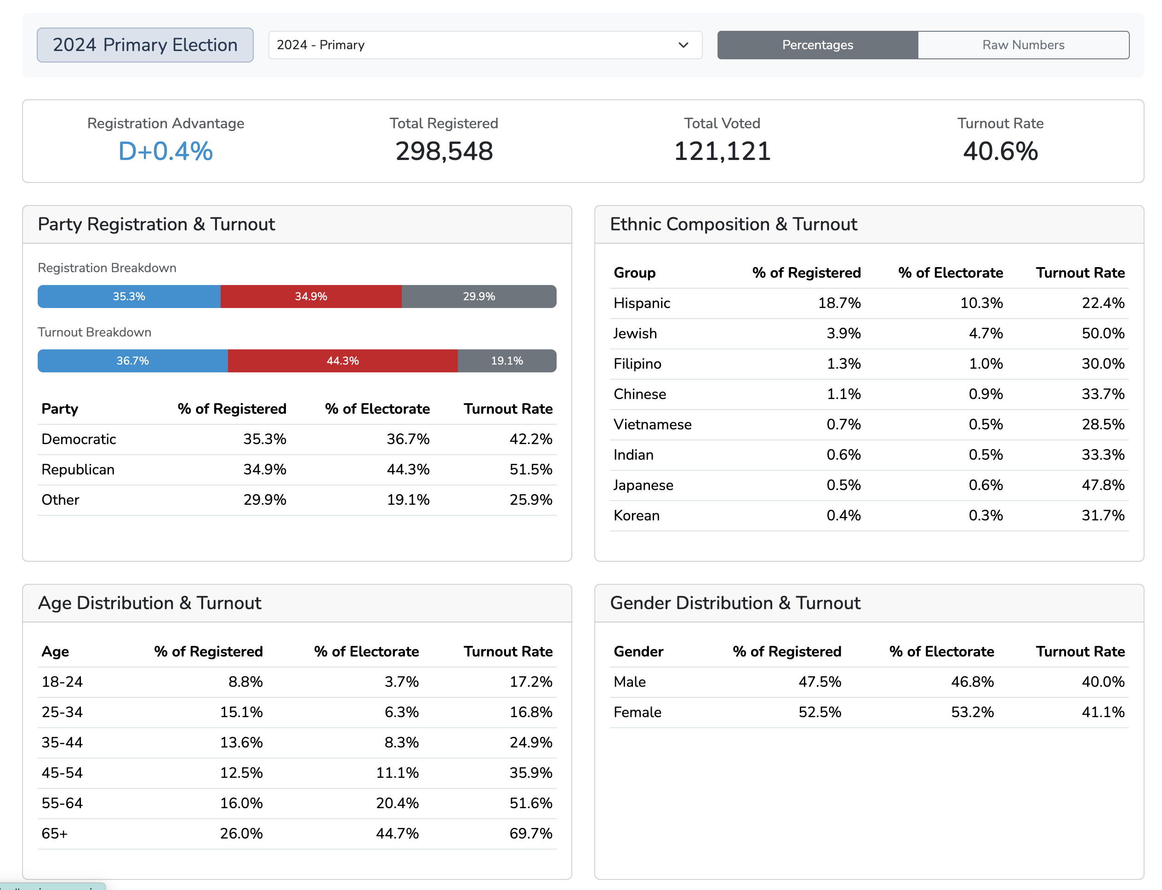
Task: Click the gray 19.1% turnout bar segment
Action: (x=507, y=361)
